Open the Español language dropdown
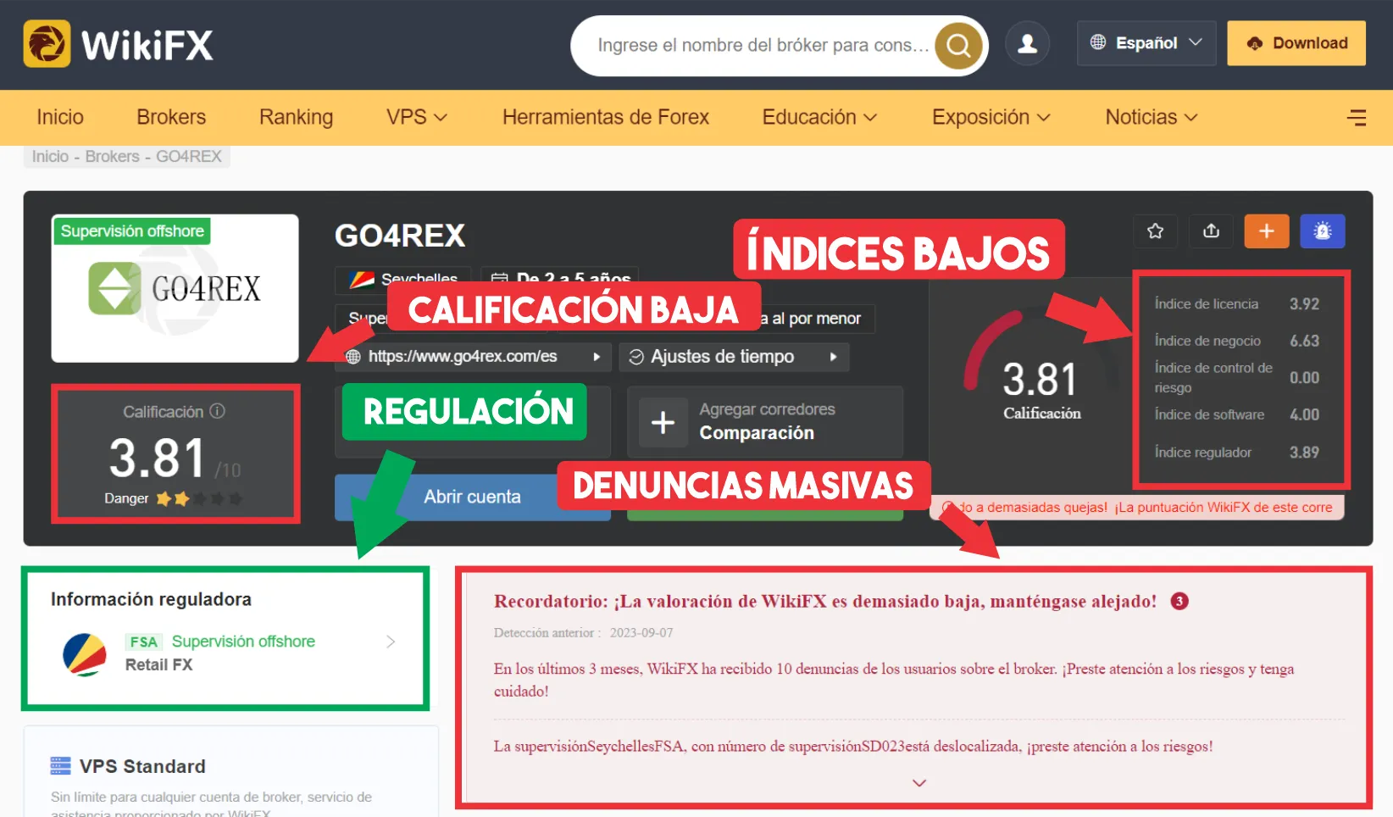 point(1146,43)
